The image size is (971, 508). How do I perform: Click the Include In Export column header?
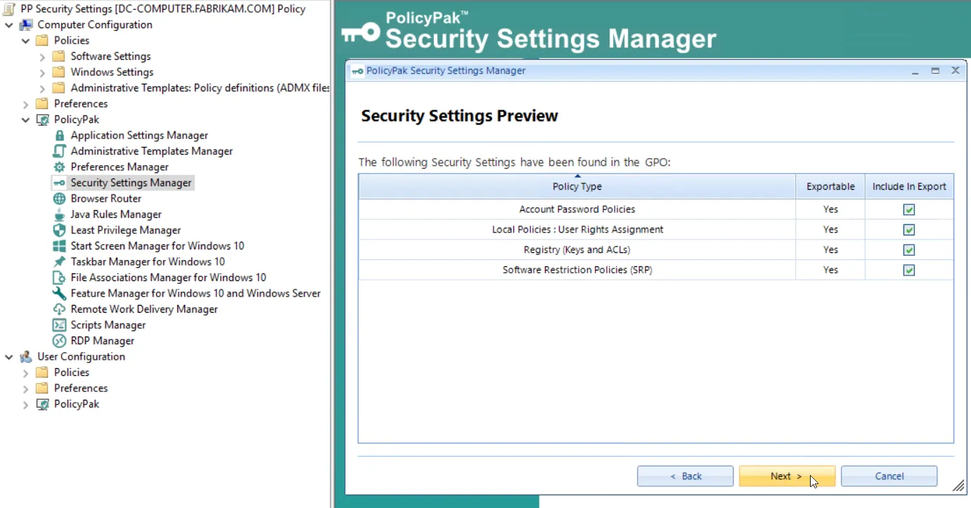909,186
